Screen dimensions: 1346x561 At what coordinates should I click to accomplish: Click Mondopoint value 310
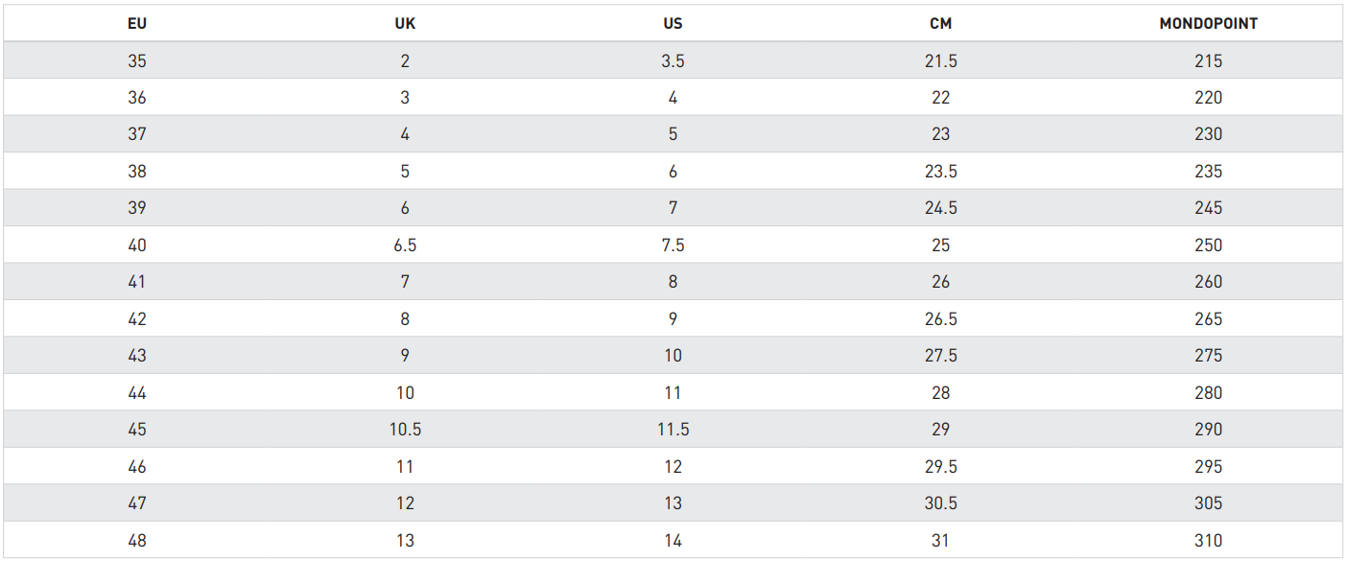(1209, 541)
